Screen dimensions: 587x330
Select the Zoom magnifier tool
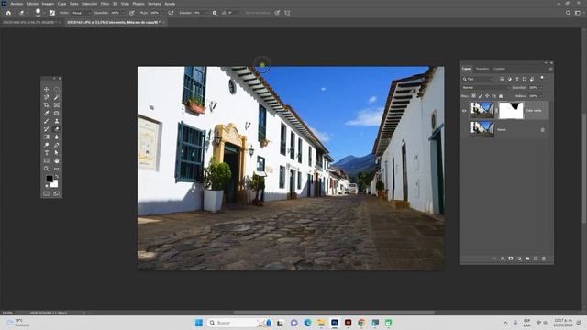pyautogui.click(x=47, y=169)
